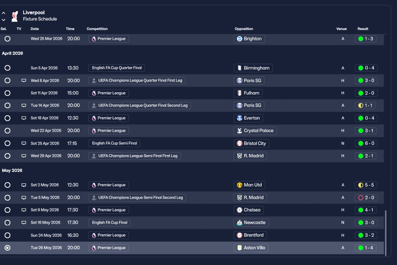Image resolution: width=397 pixels, height=265 pixels.
Task: Select the radio button for the Brentford fixture
Action: coord(7,235)
